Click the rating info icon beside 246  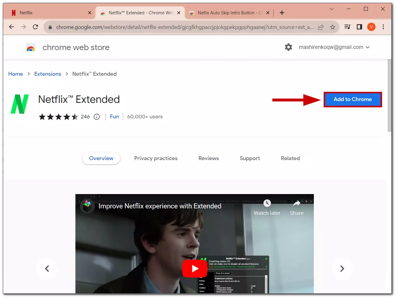97,117
